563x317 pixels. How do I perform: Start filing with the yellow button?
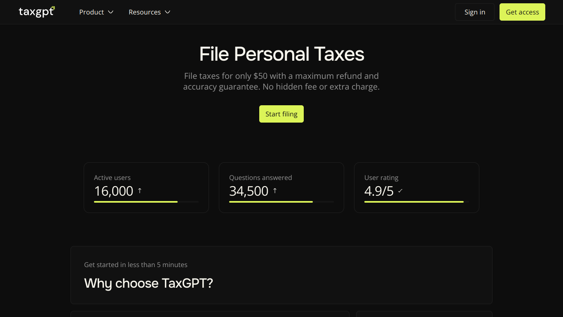281,114
